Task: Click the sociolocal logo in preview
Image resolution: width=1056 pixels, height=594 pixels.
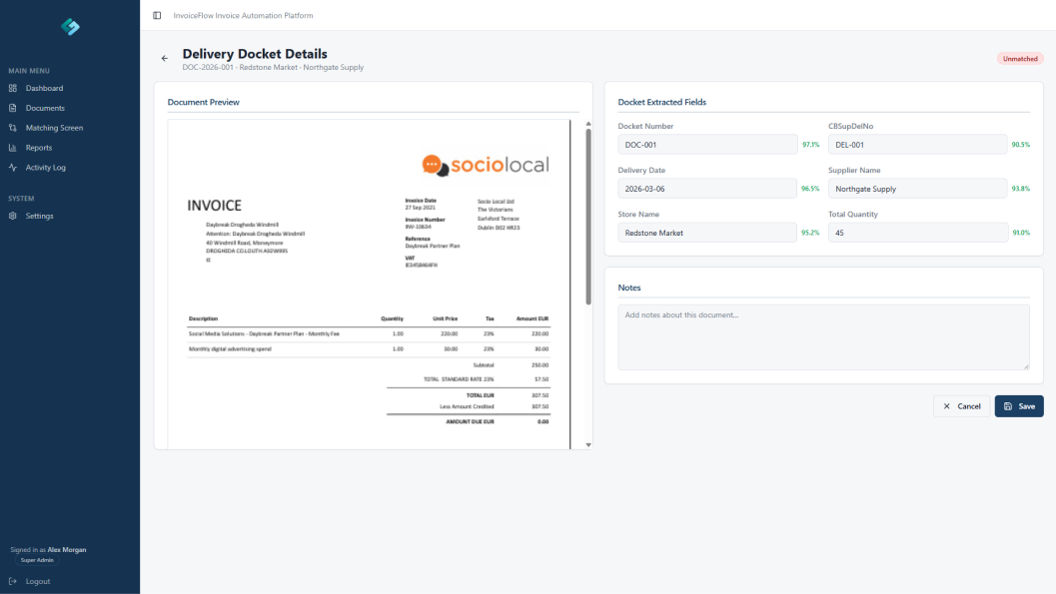Action: [486, 165]
